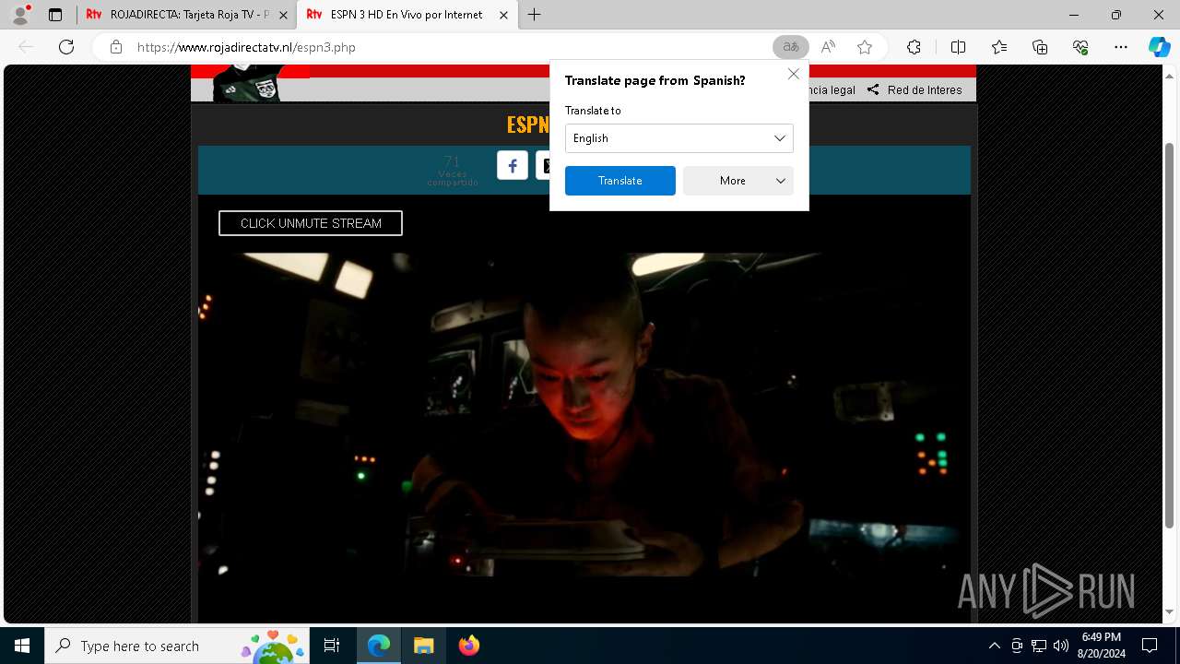This screenshot has width=1180, height=664.
Task: Click the video stream player
Action: point(584,415)
